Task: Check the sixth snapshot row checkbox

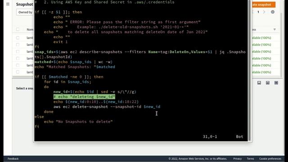Action: point(18,72)
